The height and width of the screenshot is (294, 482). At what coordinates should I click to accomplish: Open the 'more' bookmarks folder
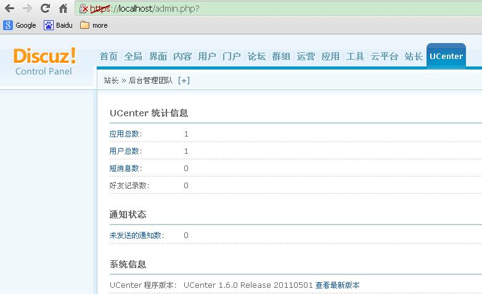coord(94,25)
